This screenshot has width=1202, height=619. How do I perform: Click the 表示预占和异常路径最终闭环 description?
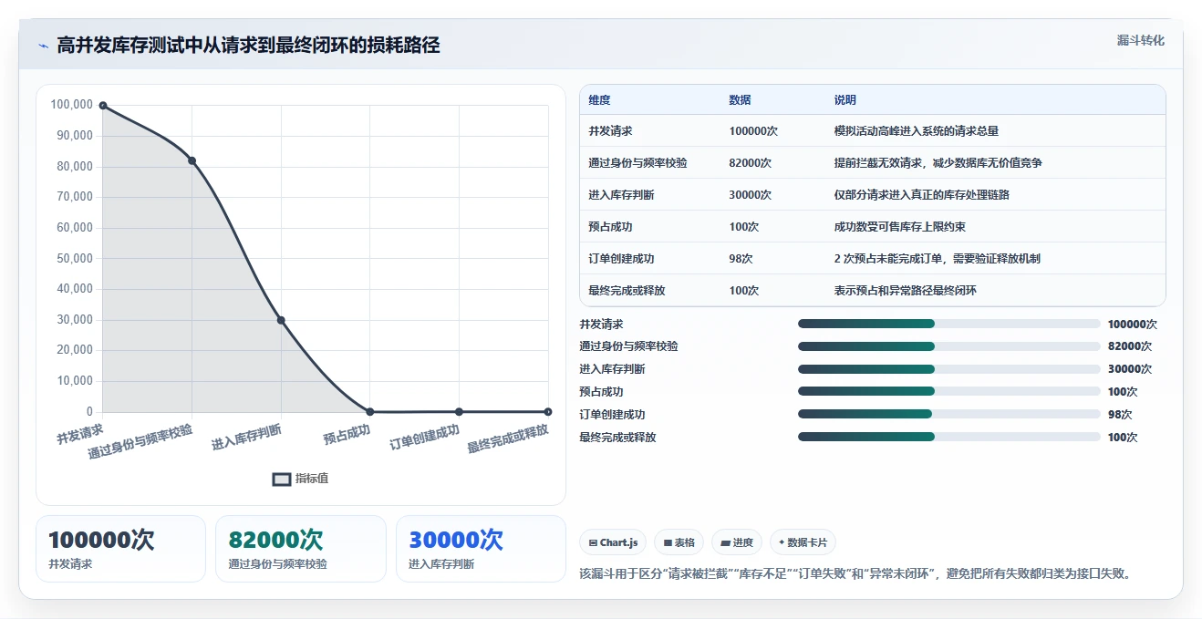click(905, 291)
